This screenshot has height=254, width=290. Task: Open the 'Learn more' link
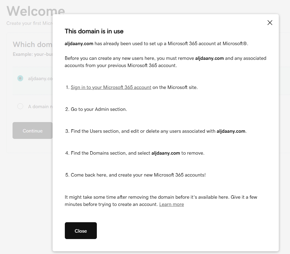[x=172, y=204]
